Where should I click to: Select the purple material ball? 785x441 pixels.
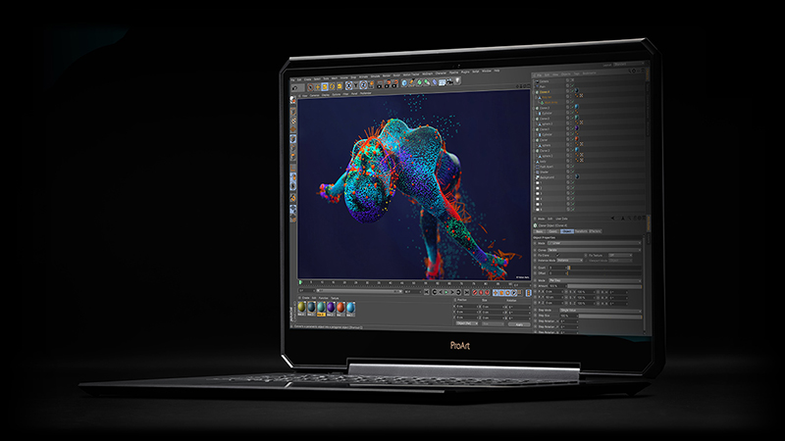[331, 307]
